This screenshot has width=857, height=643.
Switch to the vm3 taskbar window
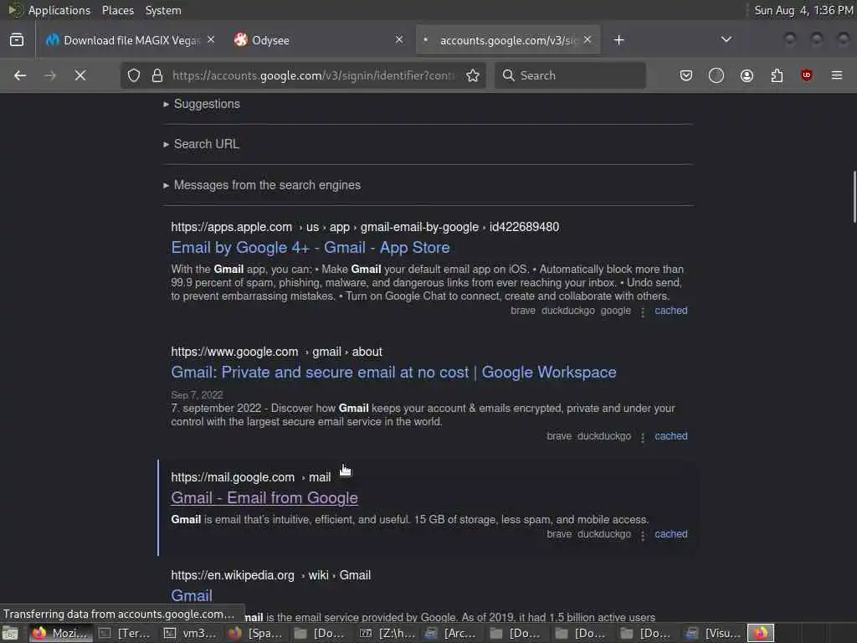(x=192, y=633)
